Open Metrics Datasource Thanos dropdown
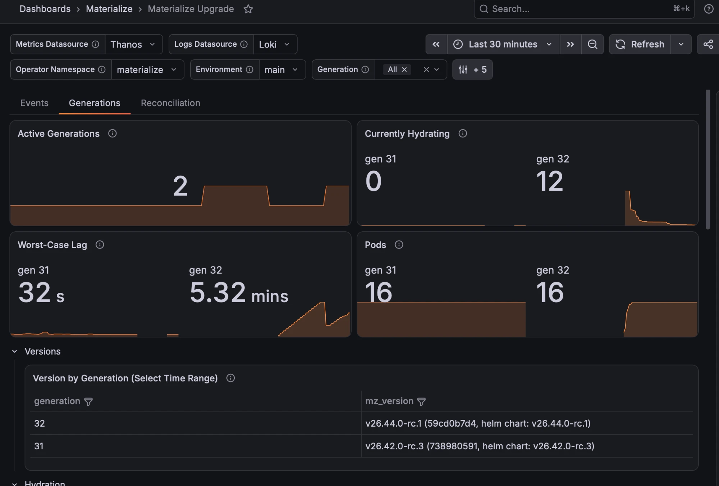 133,44
